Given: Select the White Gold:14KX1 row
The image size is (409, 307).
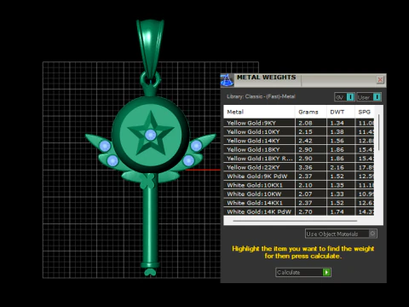Looking at the screenshot, I should (x=299, y=203).
